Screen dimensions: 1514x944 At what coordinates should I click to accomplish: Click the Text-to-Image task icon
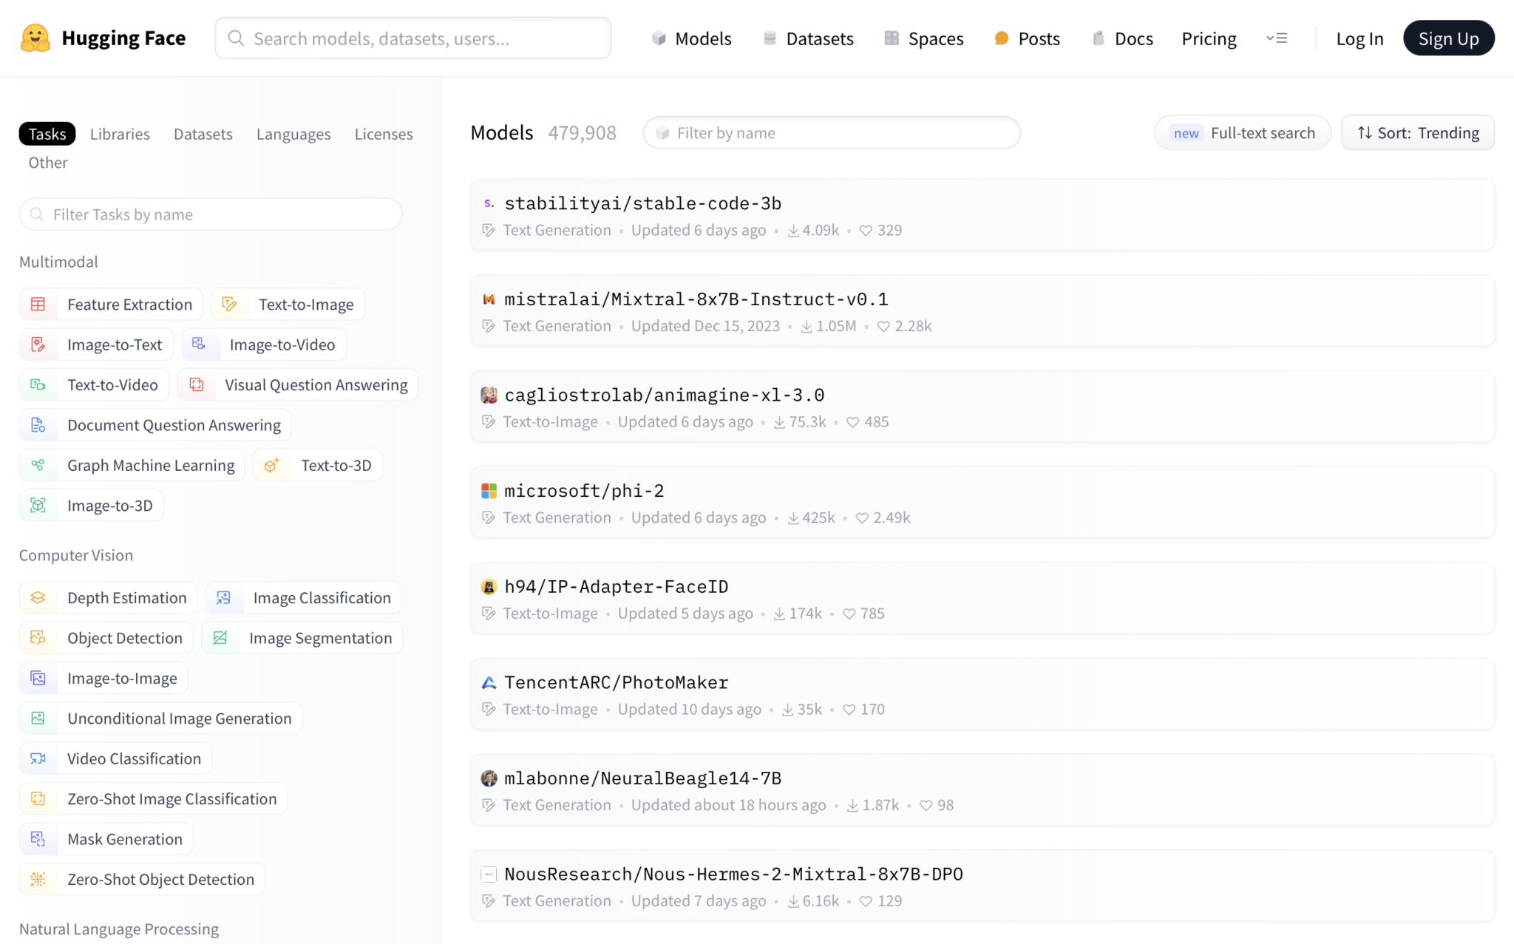pyautogui.click(x=230, y=305)
